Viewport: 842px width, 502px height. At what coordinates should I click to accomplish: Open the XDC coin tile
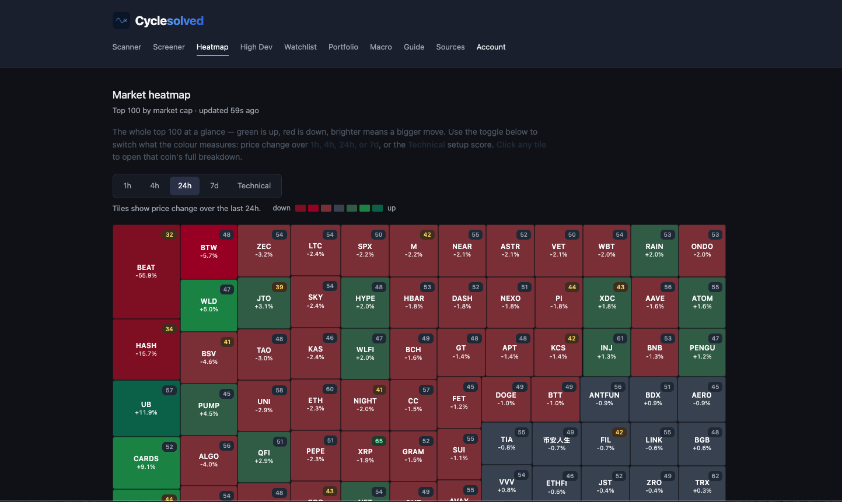pos(607,303)
